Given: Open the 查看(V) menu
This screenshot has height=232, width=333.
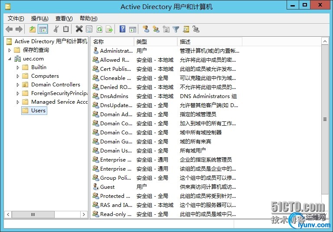Looking at the screenshot, I should coord(64,19).
